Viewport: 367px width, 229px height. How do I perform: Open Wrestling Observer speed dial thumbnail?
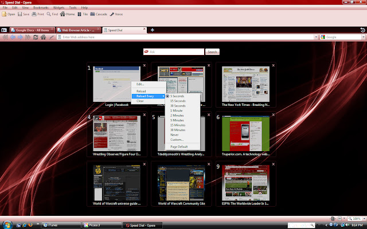coord(116,133)
